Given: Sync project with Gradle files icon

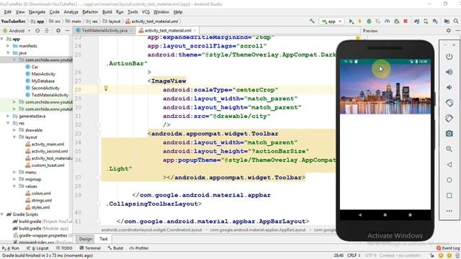Looking at the screenshot, I should (x=416, y=22).
